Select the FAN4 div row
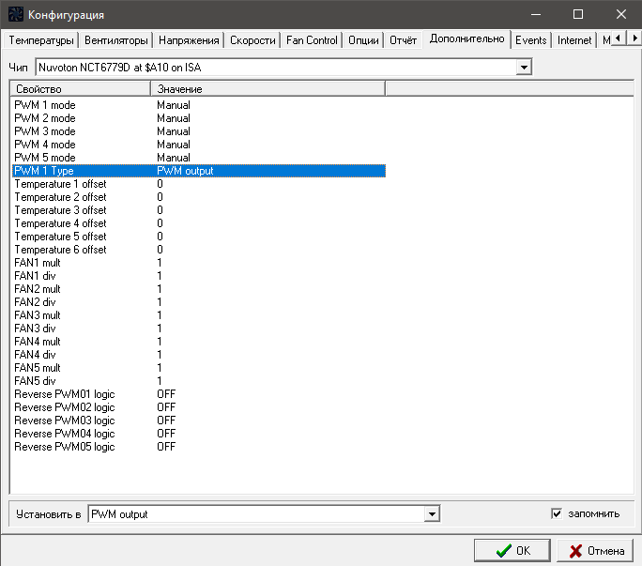This screenshot has height=566, width=642. [x=199, y=354]
